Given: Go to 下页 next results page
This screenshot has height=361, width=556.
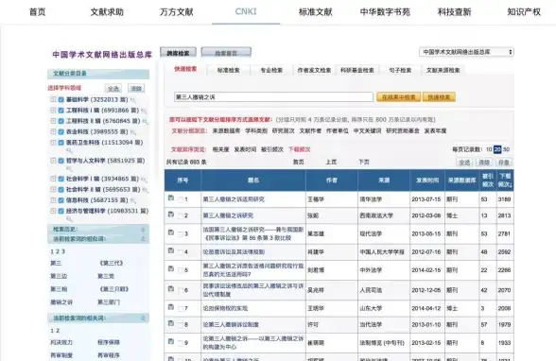Looking at the screenshot, I should click(x=363, y=162).
